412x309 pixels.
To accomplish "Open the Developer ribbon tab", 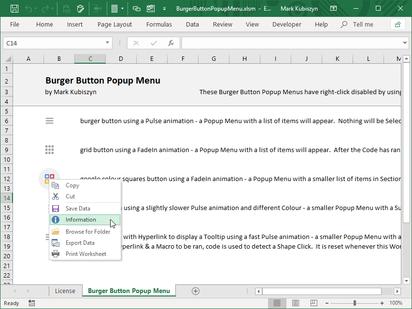I will pyautogui.click(x=286, y=25).
